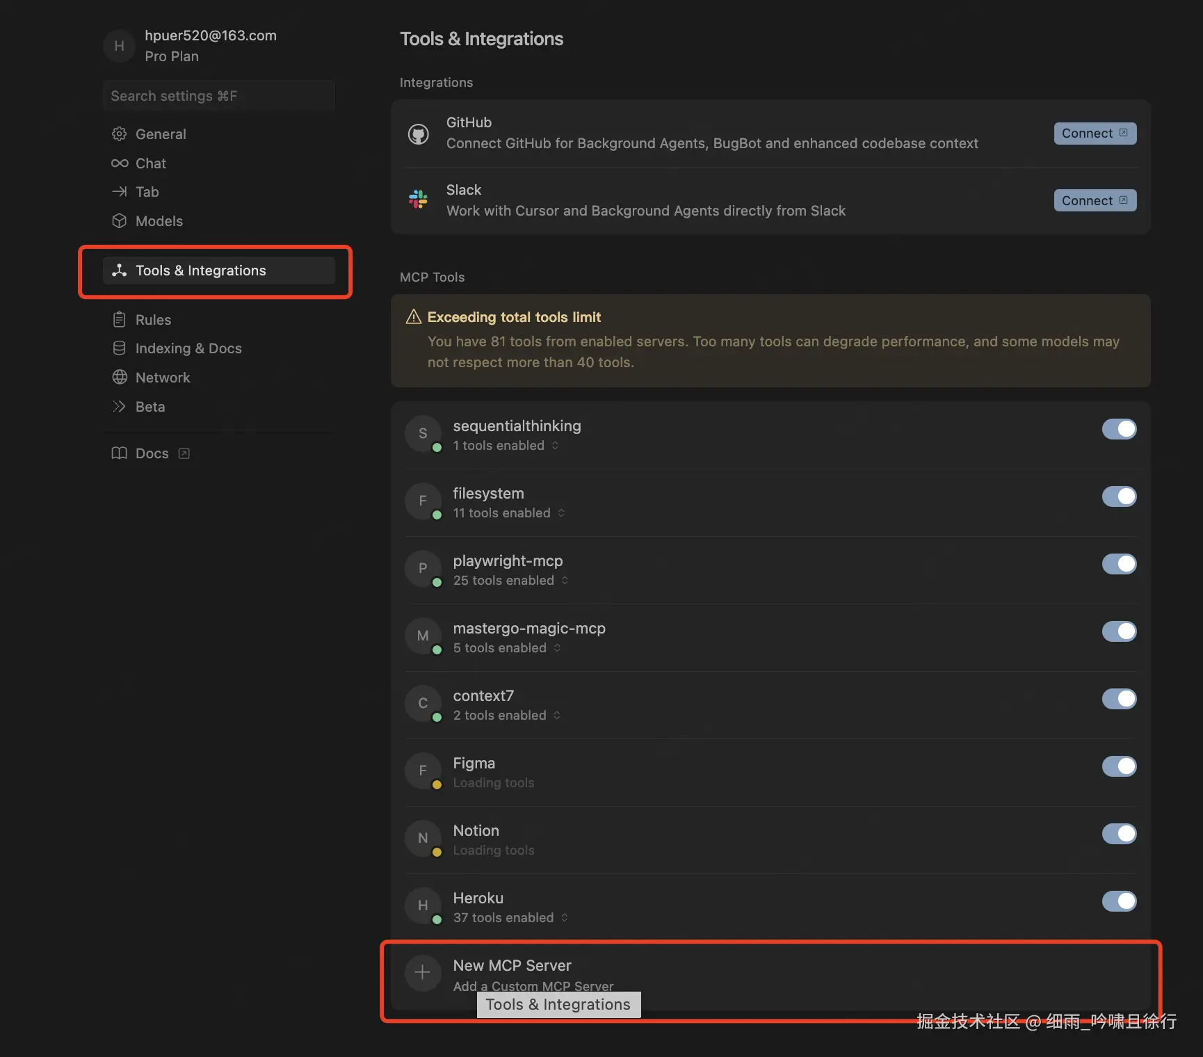Click the Tools & Integrations sidebar label
1203x1057 pixels.
(201, 271)
